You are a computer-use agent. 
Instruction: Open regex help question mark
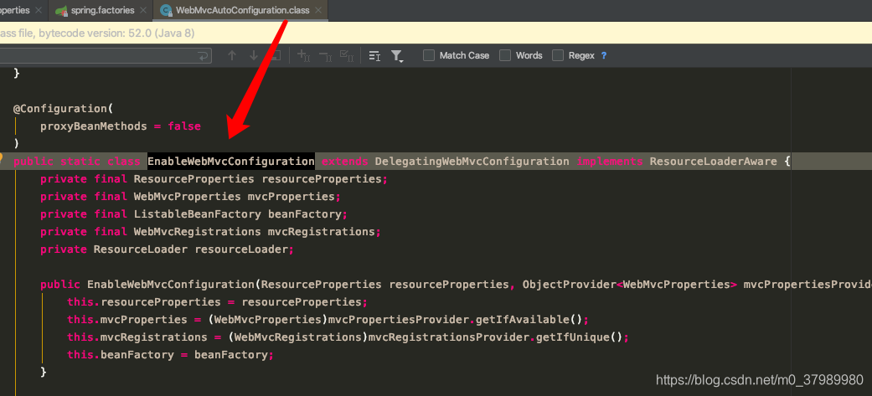[604, 55]
